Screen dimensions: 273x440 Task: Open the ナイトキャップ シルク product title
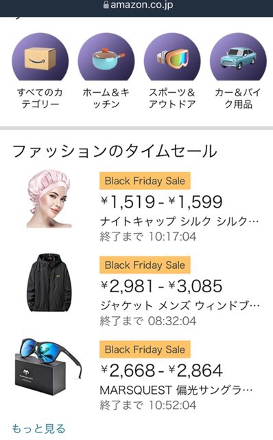point(179,221)
